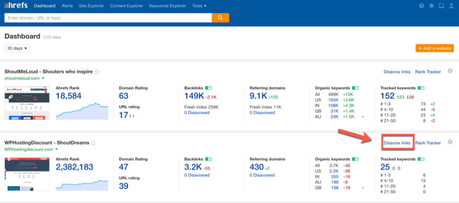This screenshot has height=203, width=459.
Task: Click the domain, URL or topic search field
Action: (x=108, y=18)
